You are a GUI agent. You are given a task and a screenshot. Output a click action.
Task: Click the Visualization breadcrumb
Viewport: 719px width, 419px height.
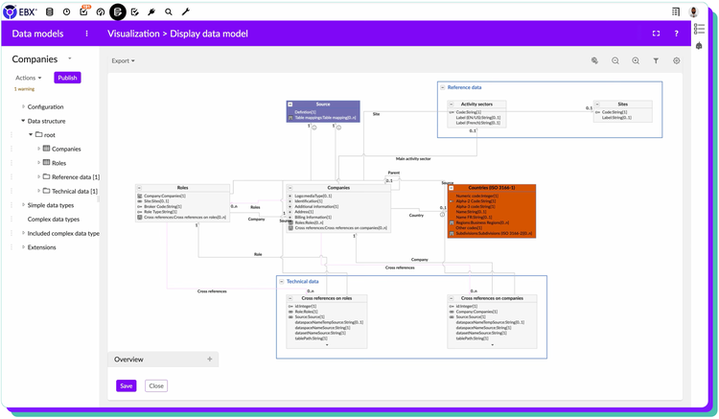tap(133, 34)
